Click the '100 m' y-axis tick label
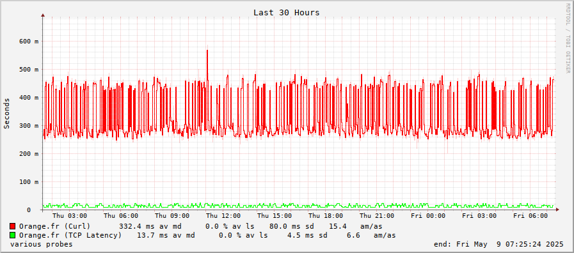This screenshot has height=253, width=574. pos(29,181)
